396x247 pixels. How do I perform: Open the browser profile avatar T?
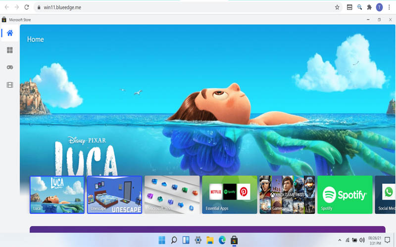379,7
